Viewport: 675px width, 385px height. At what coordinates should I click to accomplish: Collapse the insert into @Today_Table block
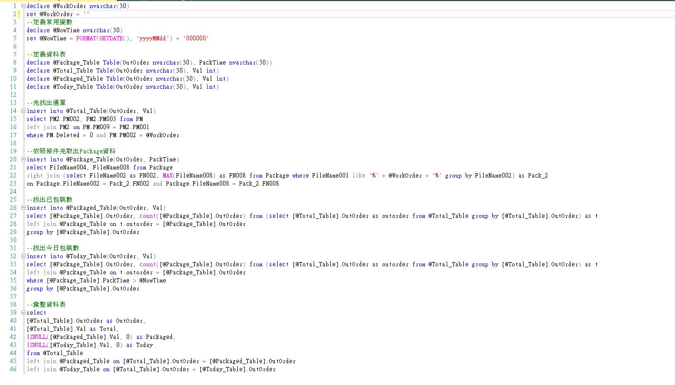(23, 256)
